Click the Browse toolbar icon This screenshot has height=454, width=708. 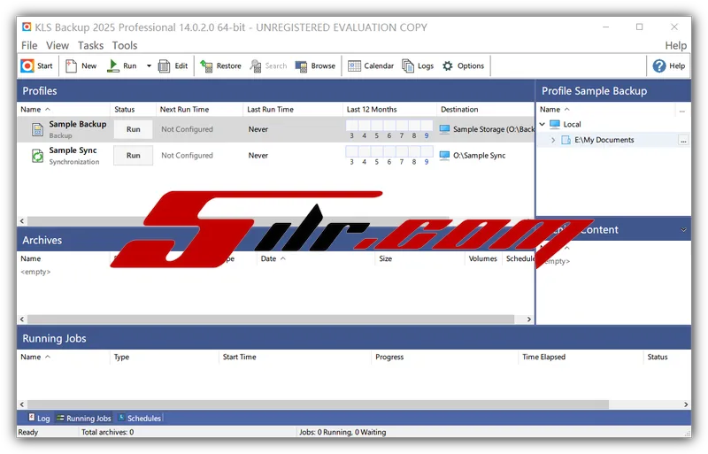[x=301, y=66]
